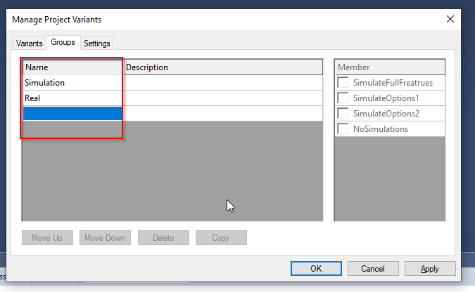Click the Cancel button

coord(373,268)
